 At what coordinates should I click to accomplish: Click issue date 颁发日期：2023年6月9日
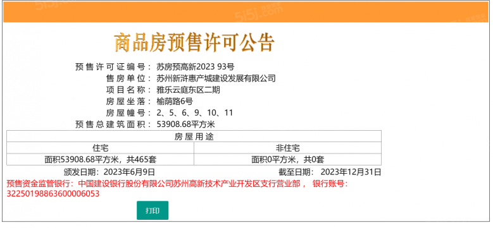[x=109, y=172]
